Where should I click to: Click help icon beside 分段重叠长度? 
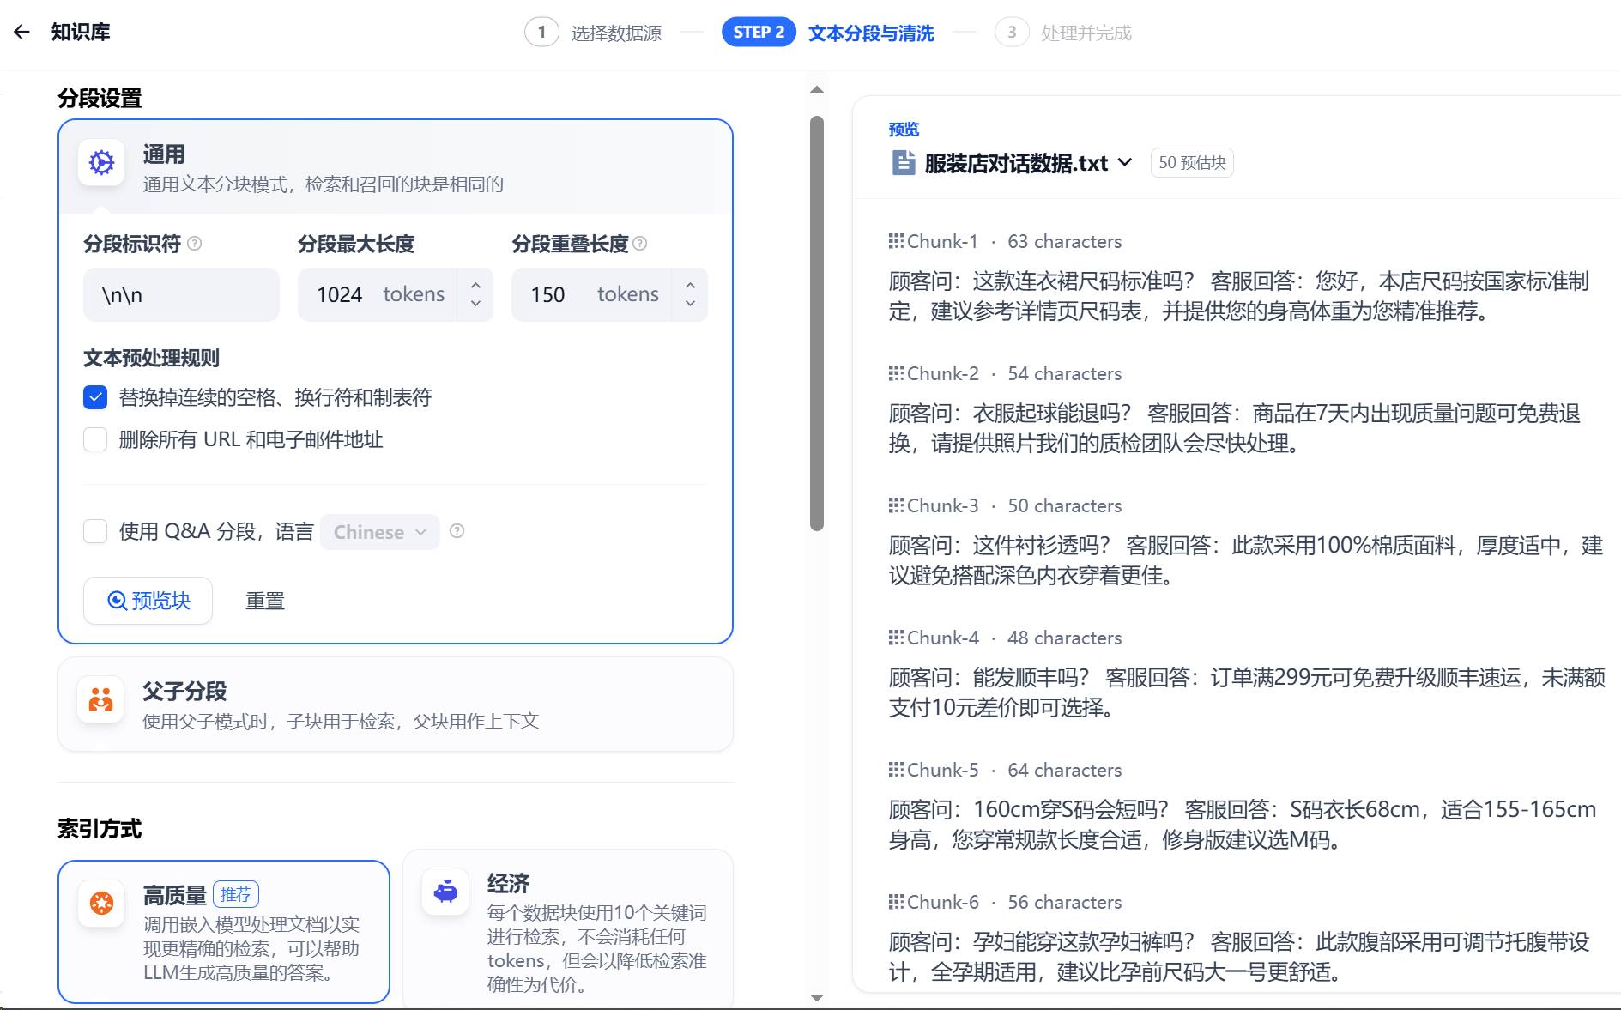(x=640, y=244)
